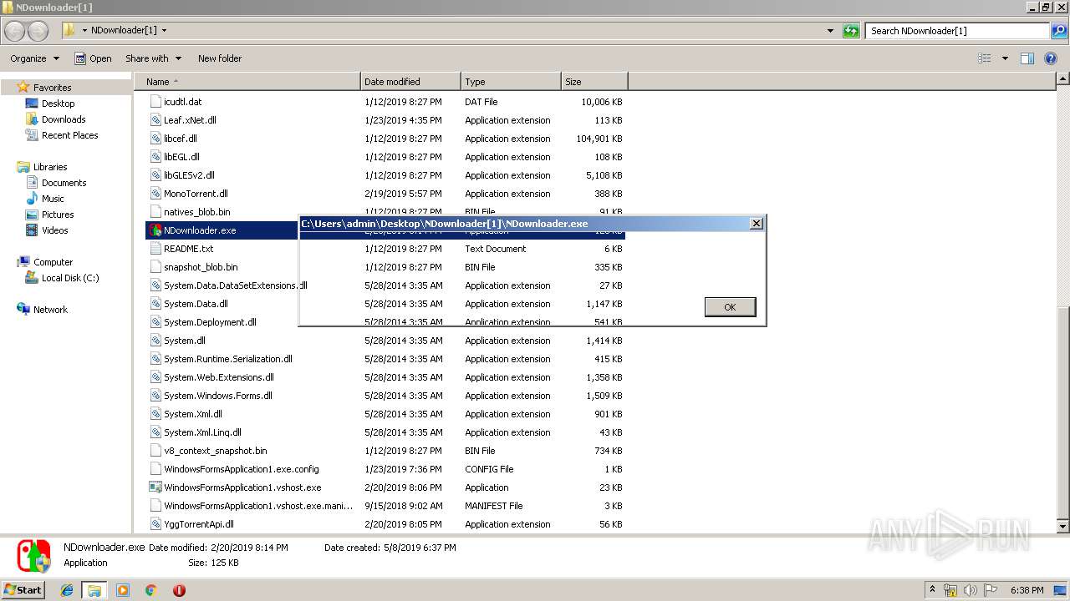Image resolution: width=1070 pixels, height=601 pixels.
Task: Click the Start button
Action: point(23,590)
